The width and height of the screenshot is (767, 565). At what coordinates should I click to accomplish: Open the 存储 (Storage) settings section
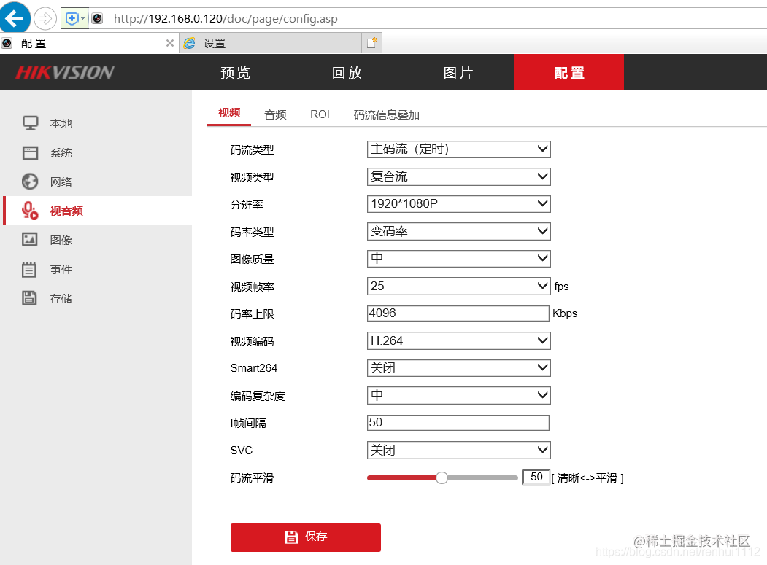click(x=61, y=297)
